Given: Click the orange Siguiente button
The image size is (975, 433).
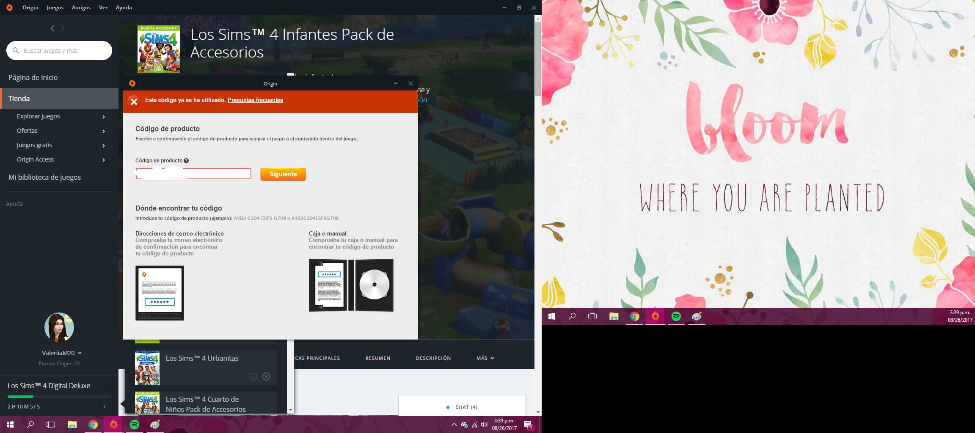Looking at the screenshot, I should [x=283, y=174].
